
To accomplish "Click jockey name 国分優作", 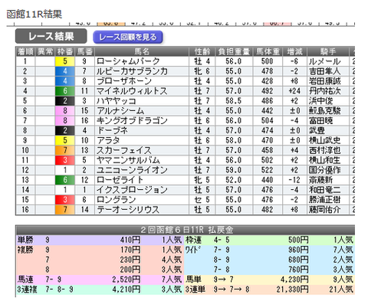I will [324, 170].
